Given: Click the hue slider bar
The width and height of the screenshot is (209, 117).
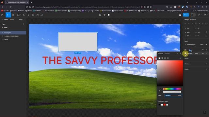Looking at the screenshot, I should 172,89.
